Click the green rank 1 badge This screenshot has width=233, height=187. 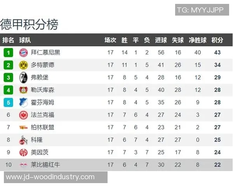[x=9, y=53]
